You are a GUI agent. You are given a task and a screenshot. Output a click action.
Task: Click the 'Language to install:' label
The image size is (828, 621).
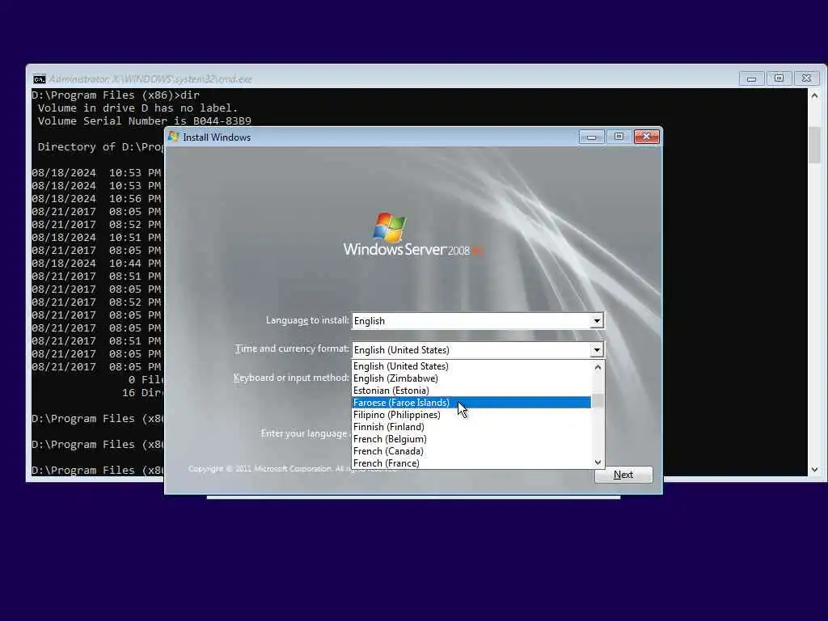307,320
